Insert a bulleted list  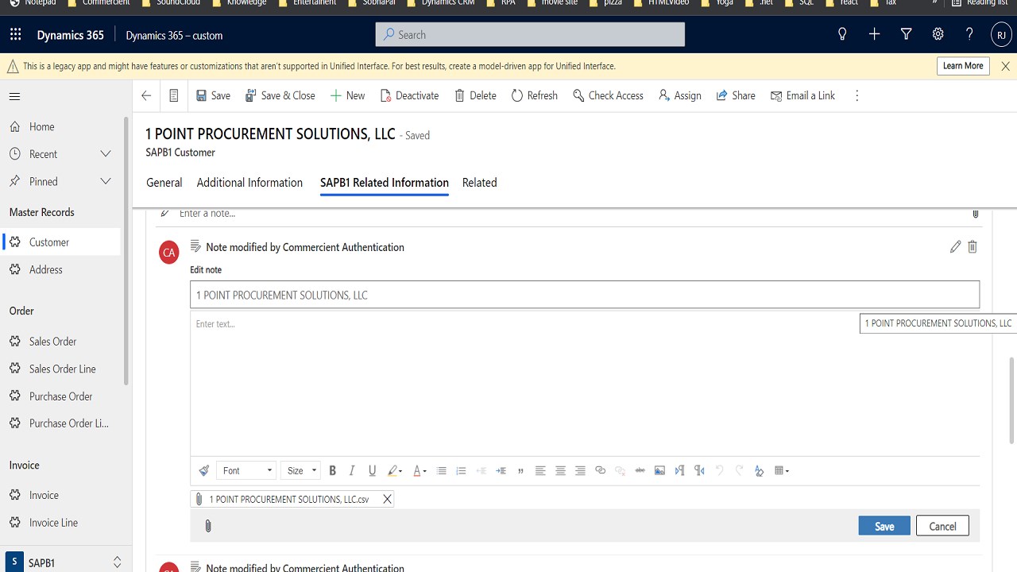(442, 470)
